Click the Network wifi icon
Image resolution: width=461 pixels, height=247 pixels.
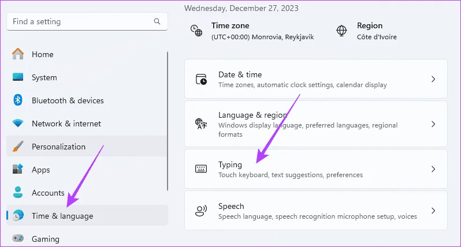pyautogui.click(x=18, y=124)
